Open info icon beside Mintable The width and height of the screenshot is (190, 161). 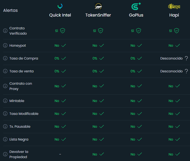tap(5, 101)
